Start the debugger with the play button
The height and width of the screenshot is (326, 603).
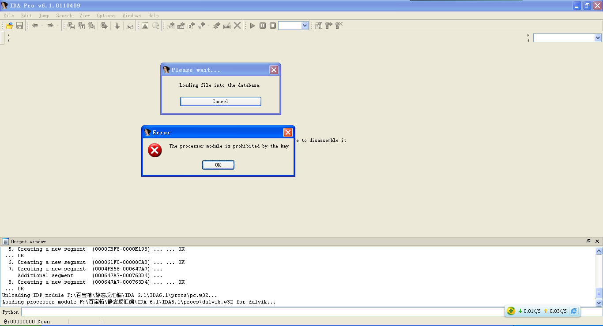(x=253, y=26)
